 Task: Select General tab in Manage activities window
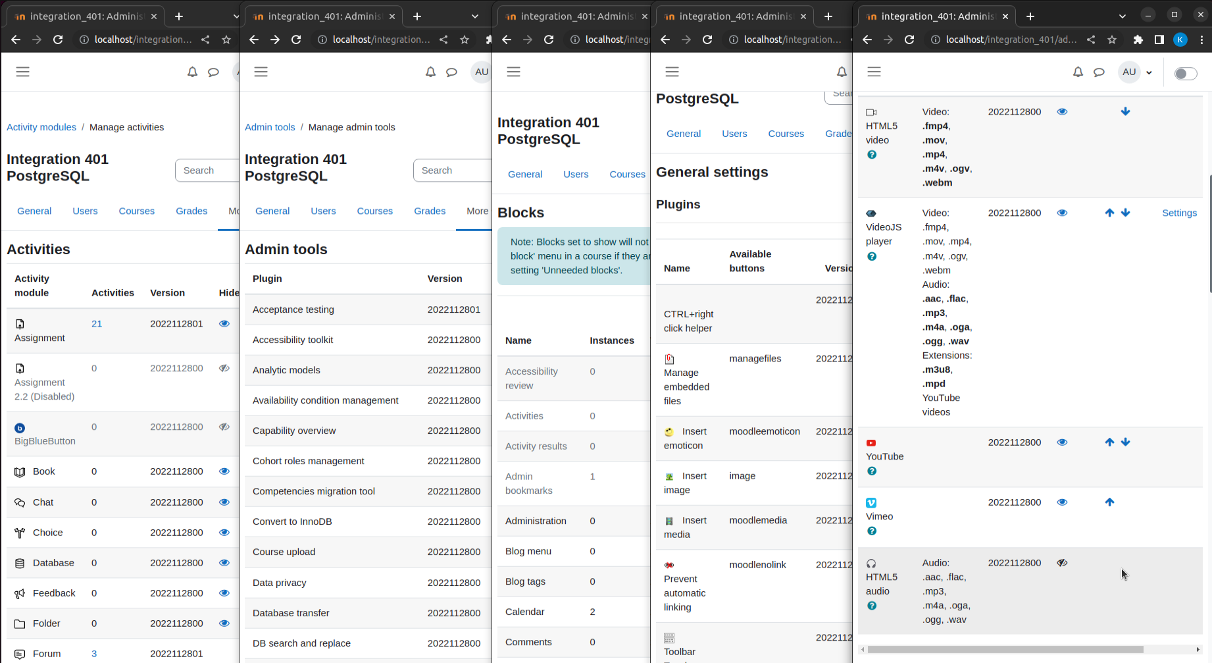click(x=34, y=211)
